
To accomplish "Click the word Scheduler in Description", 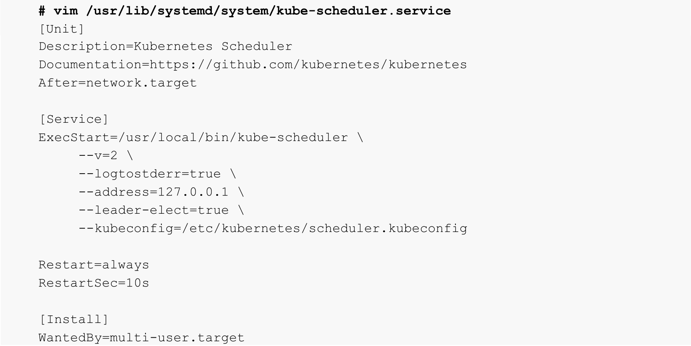I will (257, 46).
